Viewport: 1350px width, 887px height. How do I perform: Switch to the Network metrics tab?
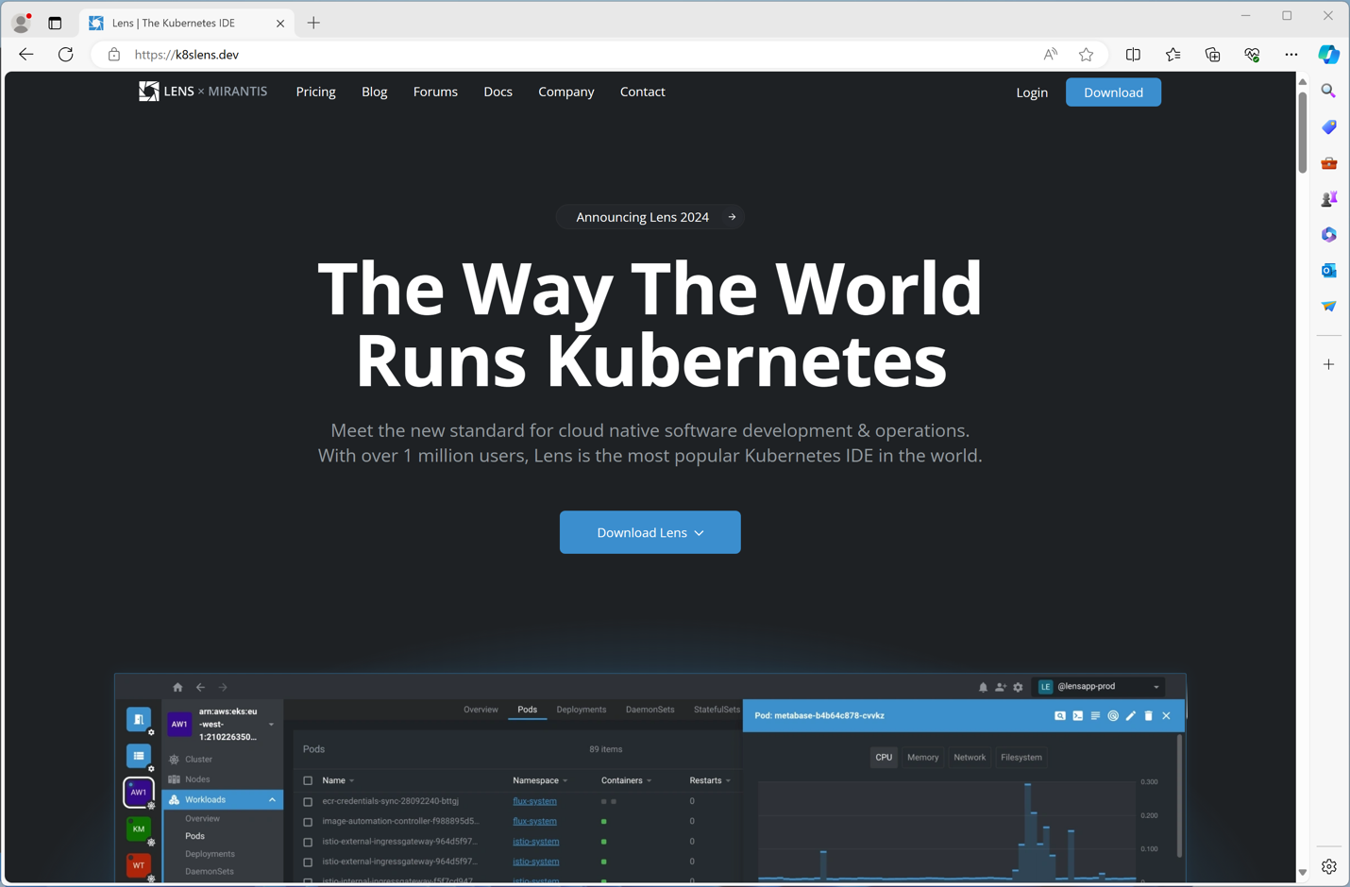coord(970,758)
